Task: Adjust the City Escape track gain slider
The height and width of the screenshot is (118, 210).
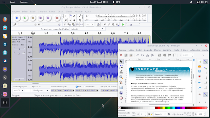Action: point(19,49)
